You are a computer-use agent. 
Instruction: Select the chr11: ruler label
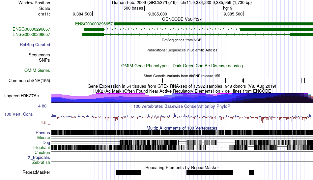tap(44, 14)
